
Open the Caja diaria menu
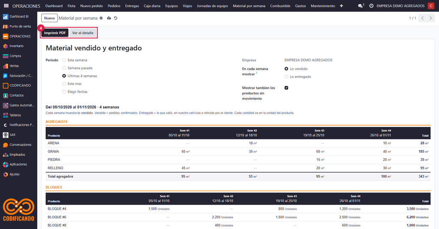click(x=152, y=6)
